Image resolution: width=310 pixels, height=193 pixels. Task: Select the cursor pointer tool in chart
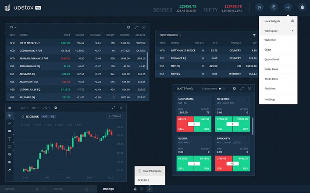pyautogui.click(x=10, y=115)
